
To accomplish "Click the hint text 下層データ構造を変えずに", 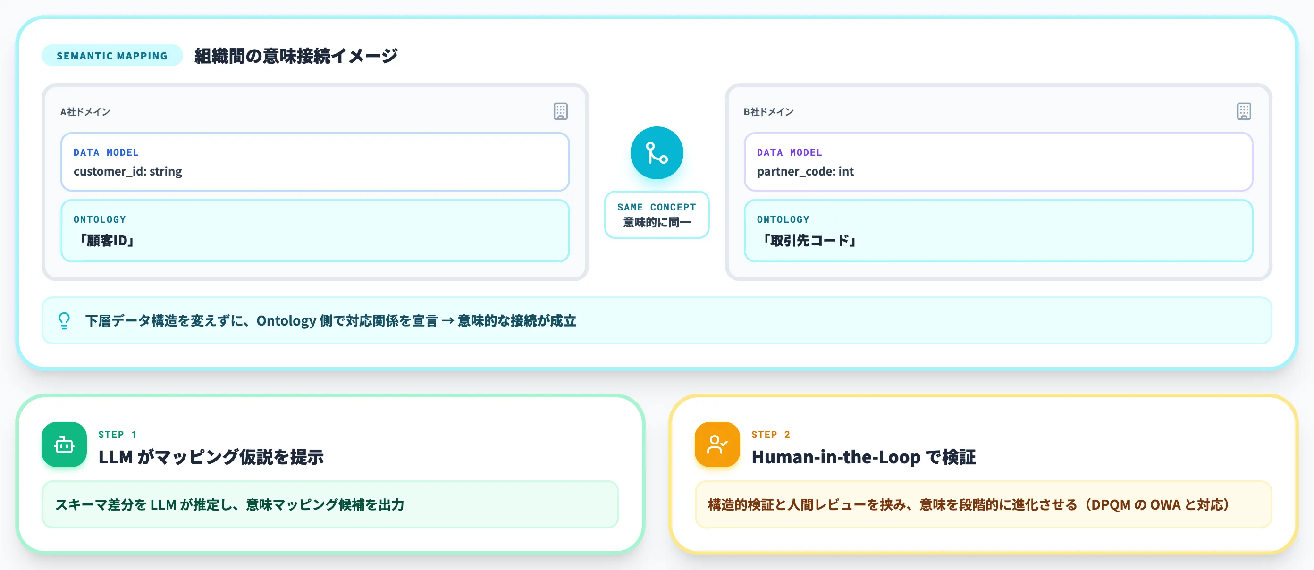I will point(330,321).
